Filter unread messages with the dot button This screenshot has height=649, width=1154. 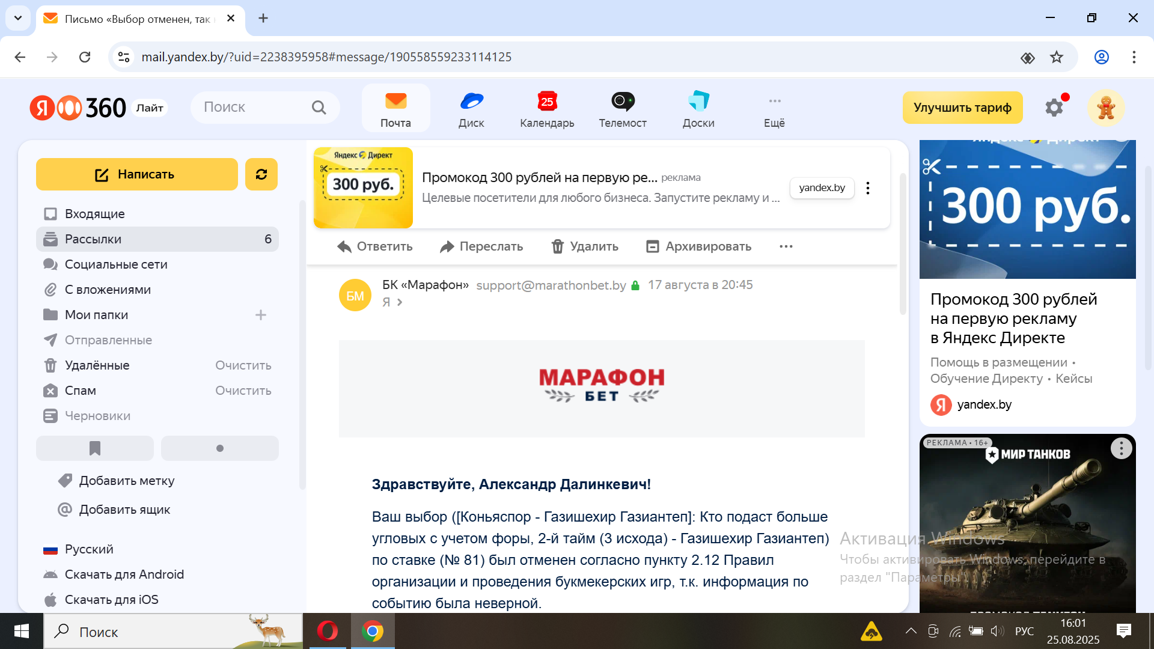pyautogui.click(x=220, y=448)
